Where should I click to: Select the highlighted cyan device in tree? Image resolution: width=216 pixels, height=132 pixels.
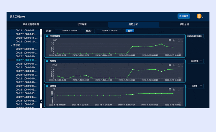coord(26,60)
